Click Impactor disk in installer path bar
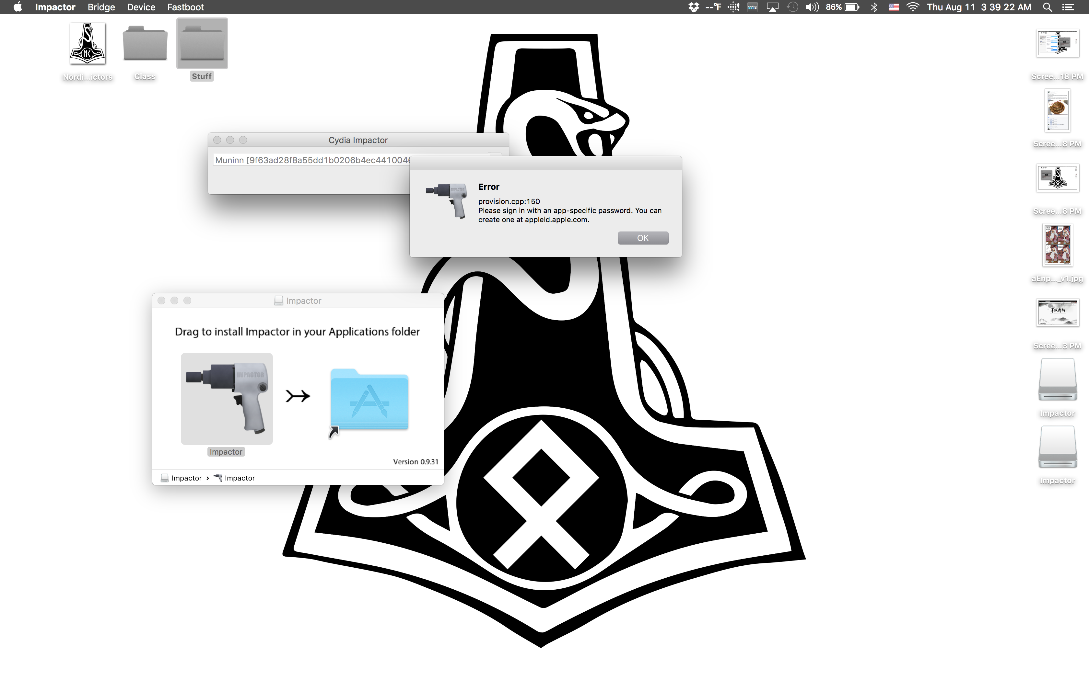 click(181, 478)
